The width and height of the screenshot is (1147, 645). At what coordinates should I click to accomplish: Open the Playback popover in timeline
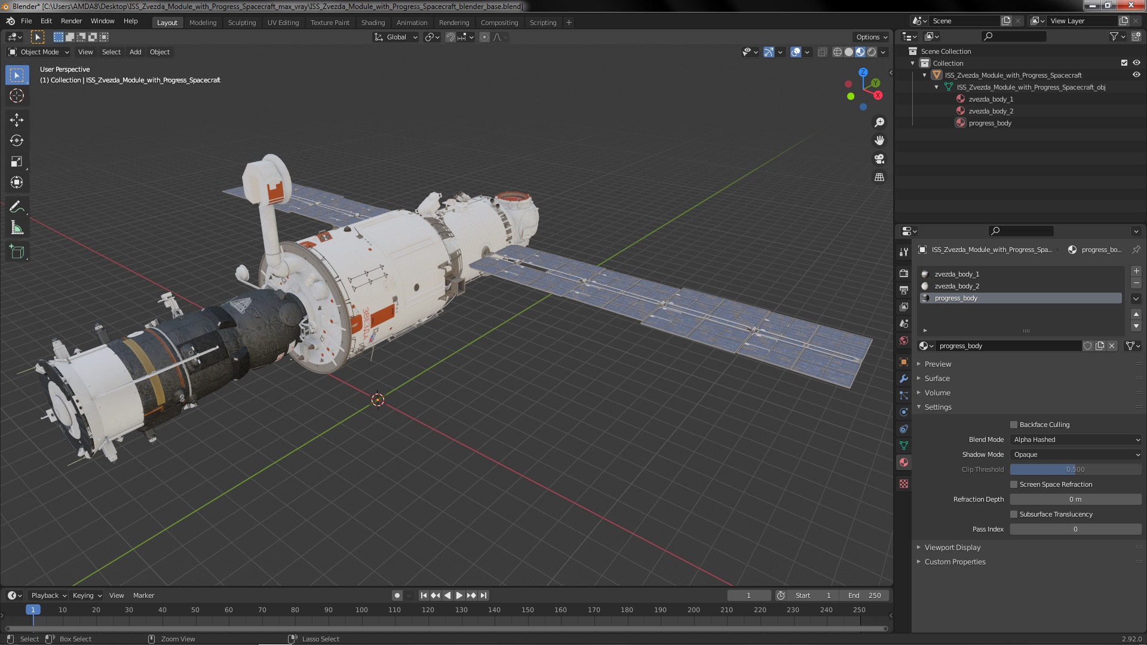(x=48, y=595)
